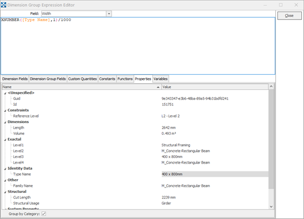Collapse the Exactal category

tap(5, 140)
